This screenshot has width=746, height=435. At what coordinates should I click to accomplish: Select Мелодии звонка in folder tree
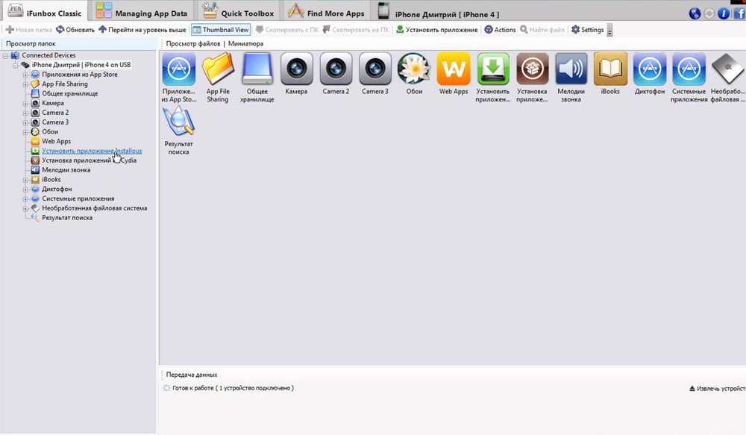point(66,170)
